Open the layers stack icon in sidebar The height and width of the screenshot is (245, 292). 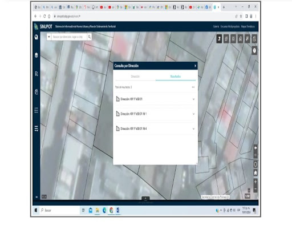pos(36,55)
